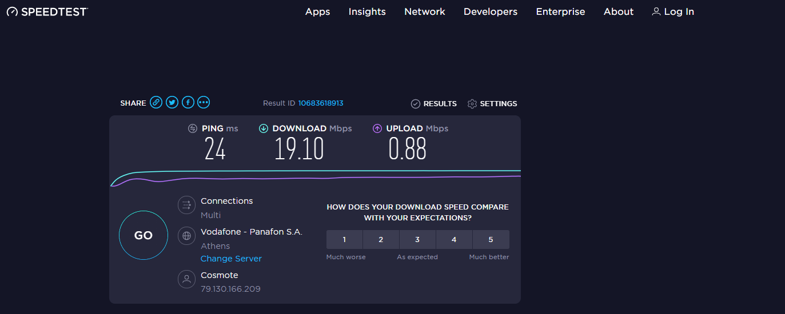
Task: Click the Speedtest logo in header
Action: coord(47,11)
